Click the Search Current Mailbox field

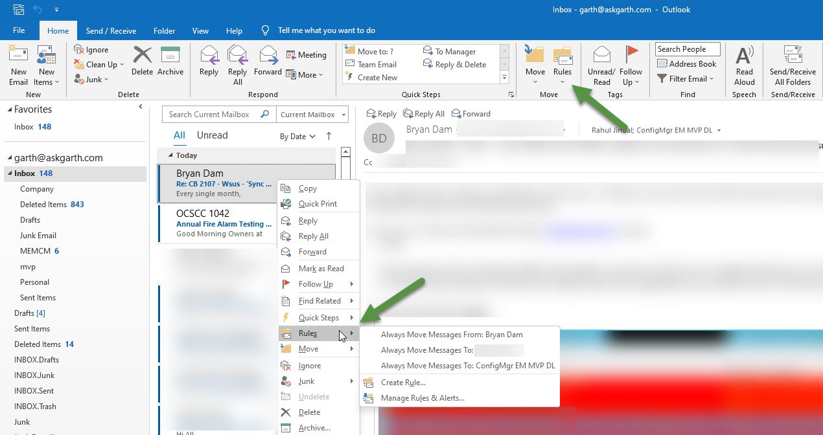click(212, 115)
